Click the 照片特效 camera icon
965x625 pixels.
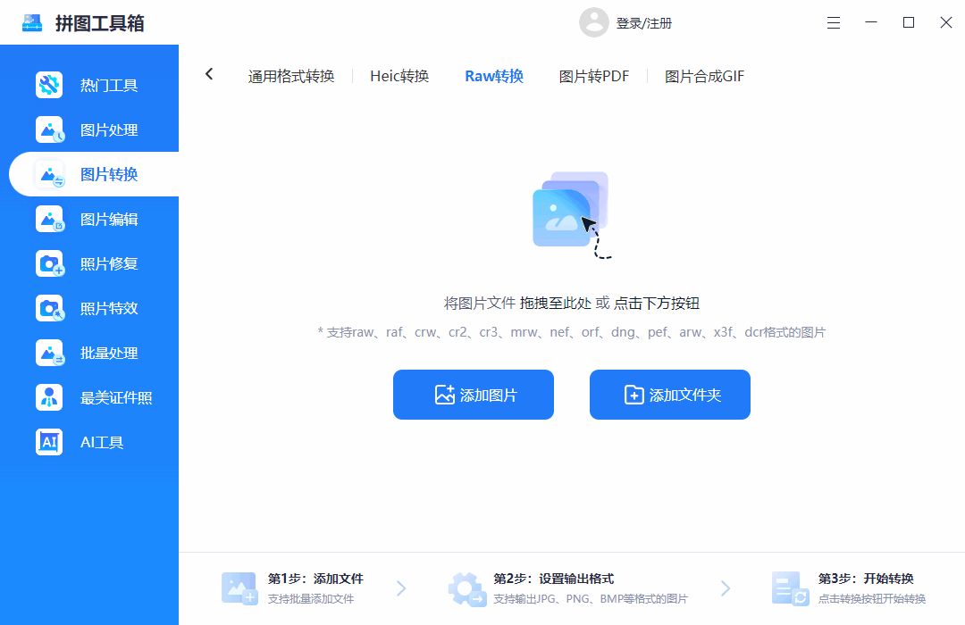click(x=49, y=308)
